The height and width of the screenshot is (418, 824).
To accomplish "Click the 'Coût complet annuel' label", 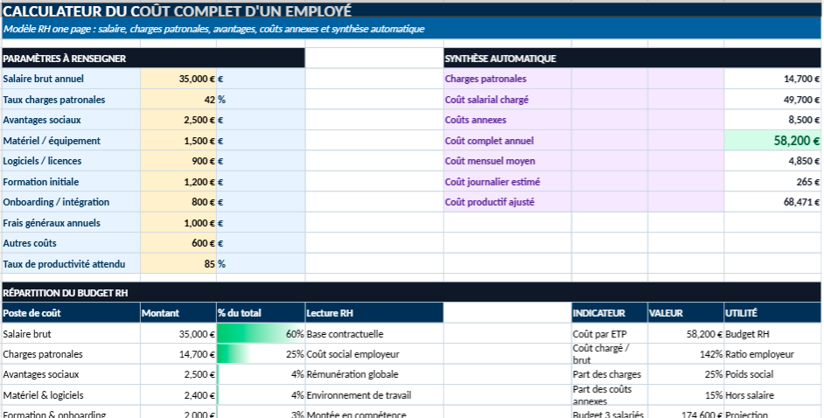I will pyautogui.click(x=489, y=141).
